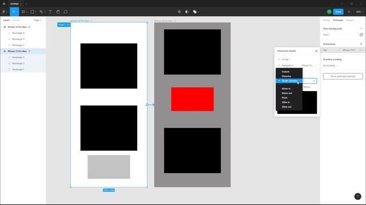Open the zoom level dropdown

pyautogui.click(x=360, y=12)
